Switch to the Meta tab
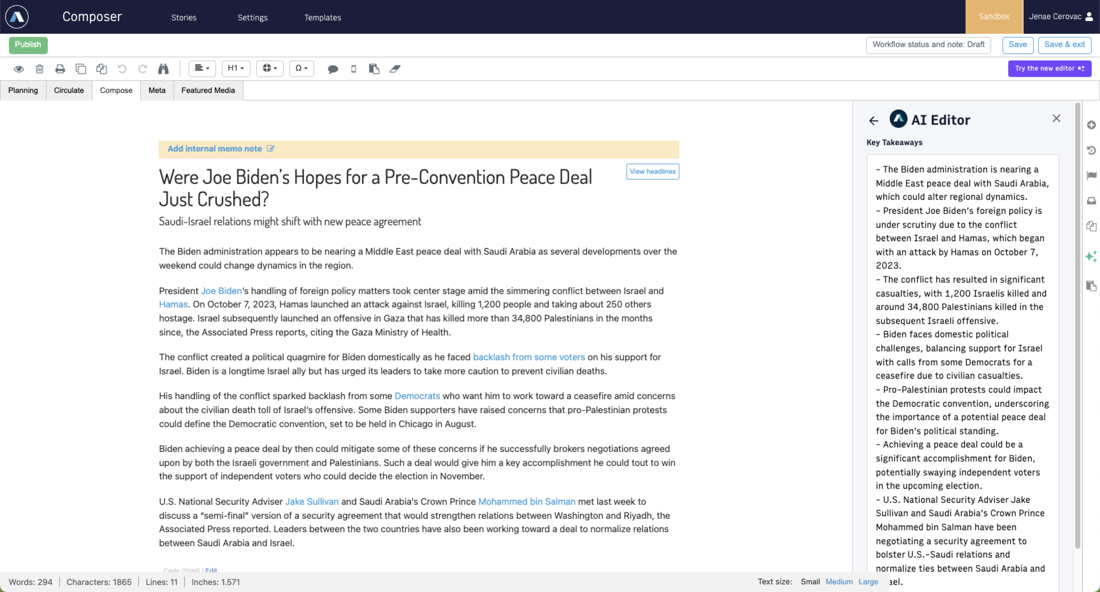The width and height of the screenshot is (1100, 592). point(157,90)
